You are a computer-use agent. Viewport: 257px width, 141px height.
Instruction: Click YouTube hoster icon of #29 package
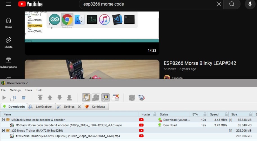(141, 131)
